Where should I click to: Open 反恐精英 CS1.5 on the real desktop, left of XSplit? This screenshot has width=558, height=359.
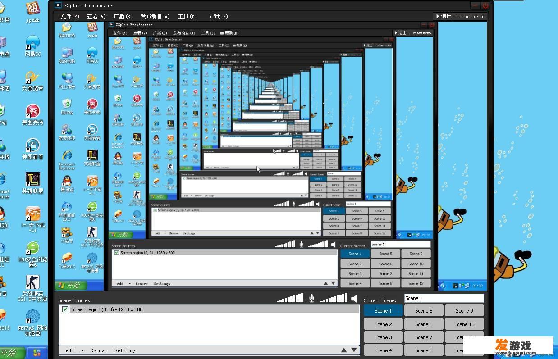click(32, 288)
